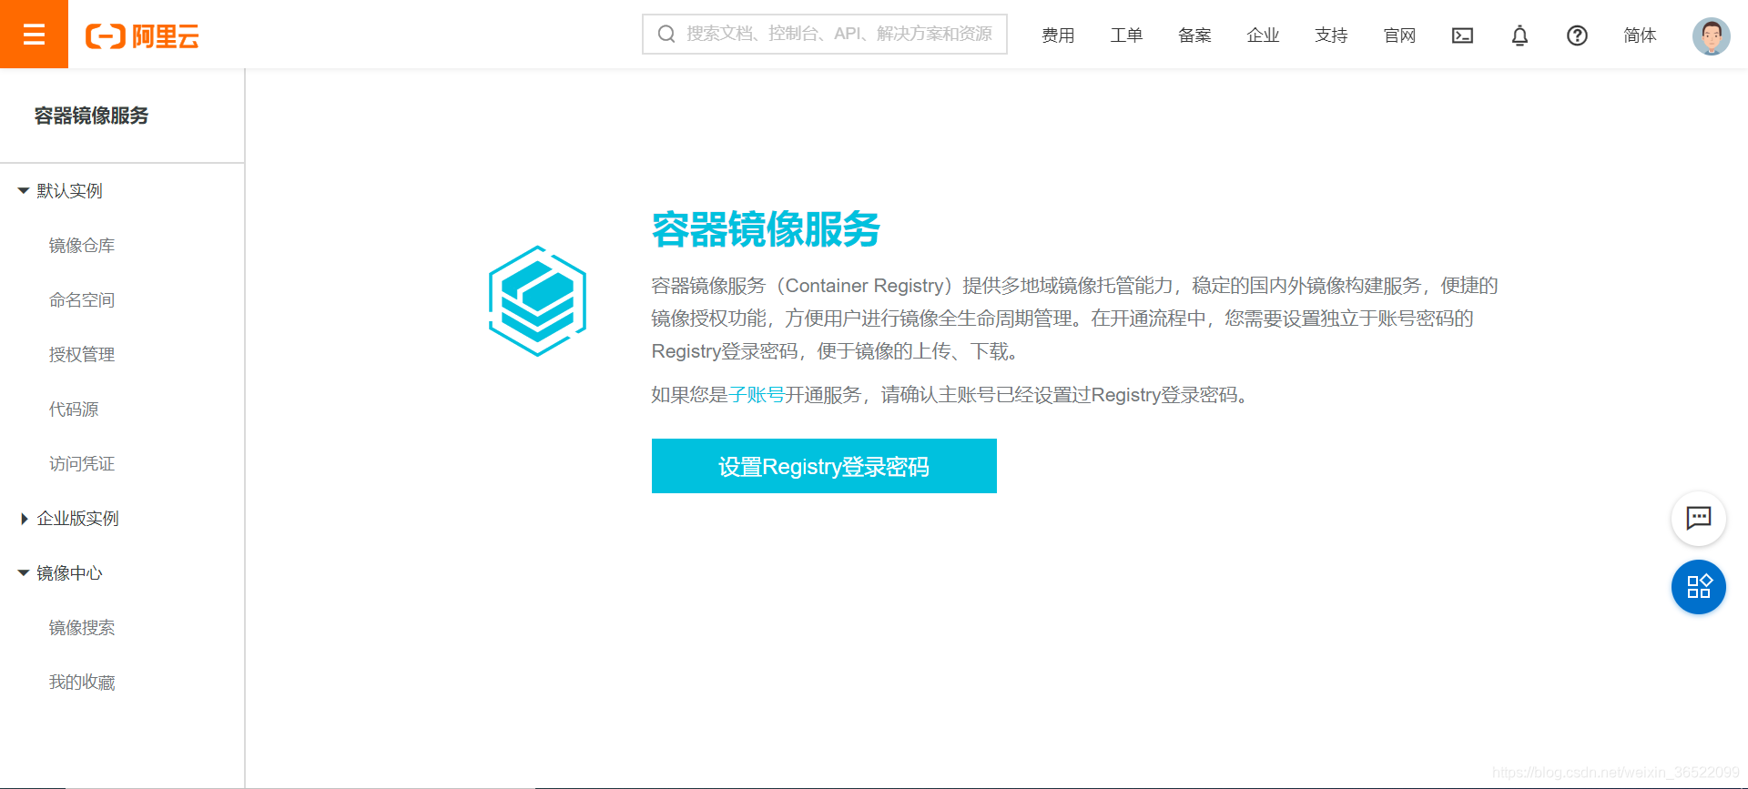Open the 企业 top menu

click(x=1263, y=35)
